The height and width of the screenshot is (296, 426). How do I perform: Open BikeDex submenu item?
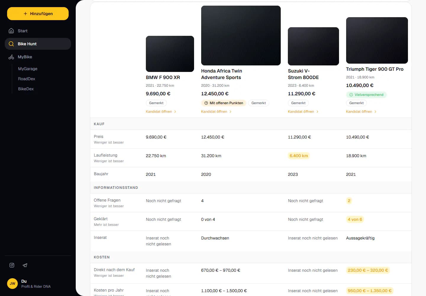coord(26,89)
